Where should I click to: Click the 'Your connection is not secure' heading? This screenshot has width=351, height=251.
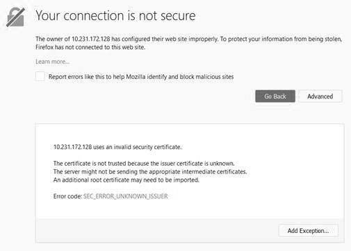115,16
